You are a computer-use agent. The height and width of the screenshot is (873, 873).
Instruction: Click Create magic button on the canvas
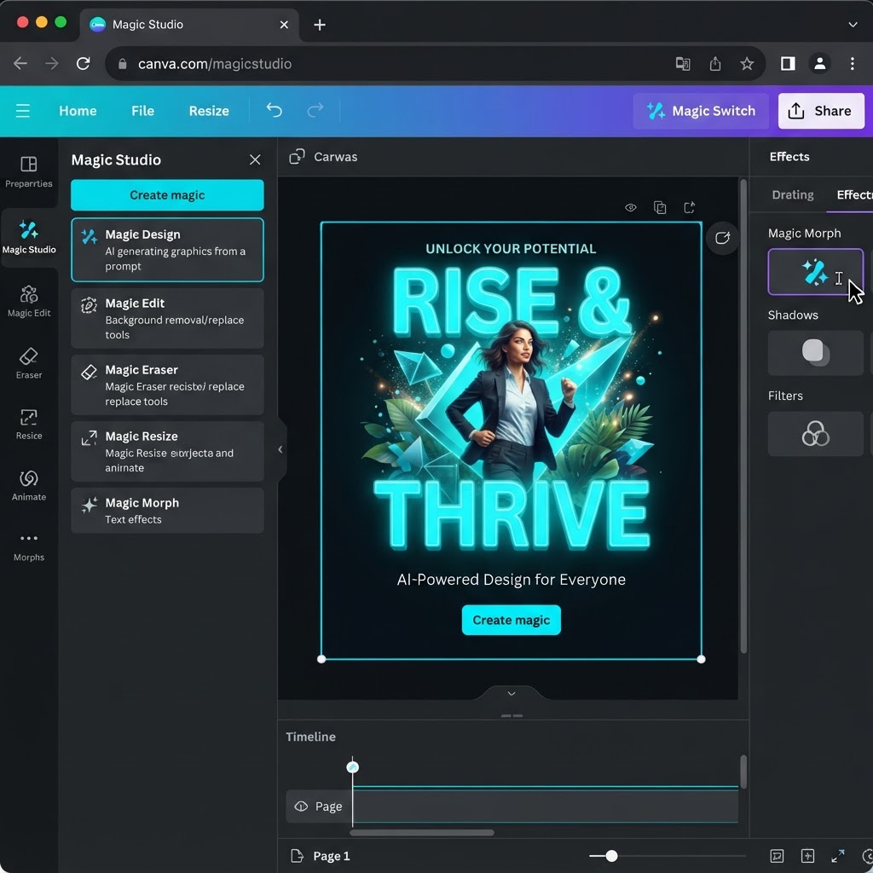point(512,620)
